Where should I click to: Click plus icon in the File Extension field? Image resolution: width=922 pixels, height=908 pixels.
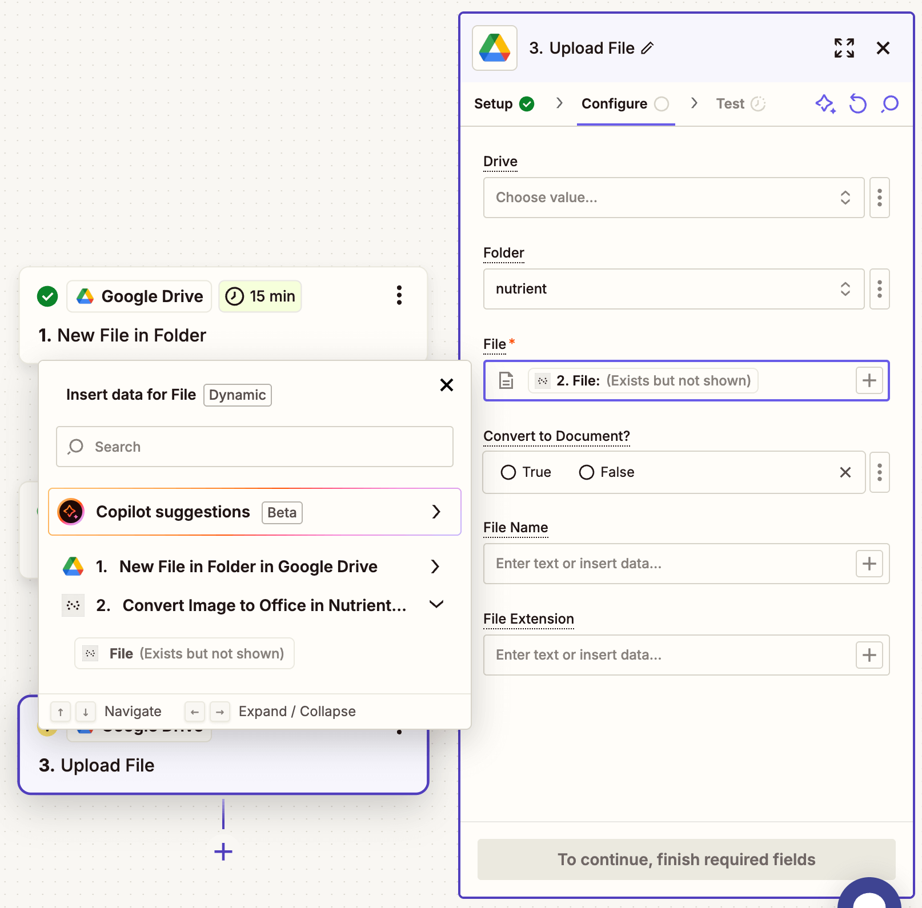(x=869, y=655)
